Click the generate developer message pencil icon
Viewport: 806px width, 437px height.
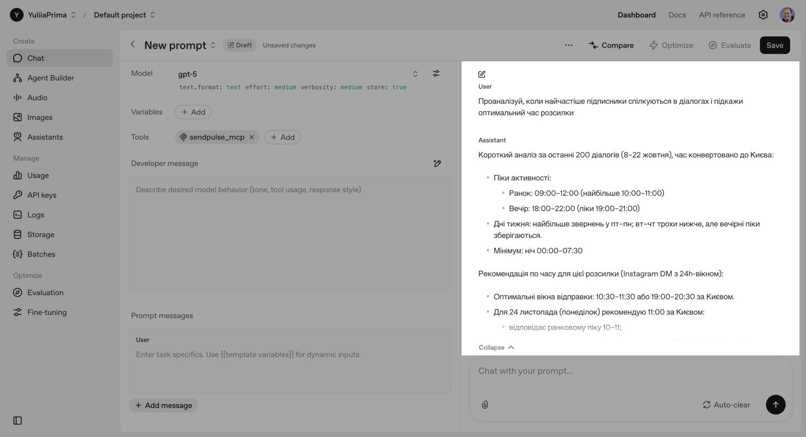437,163
